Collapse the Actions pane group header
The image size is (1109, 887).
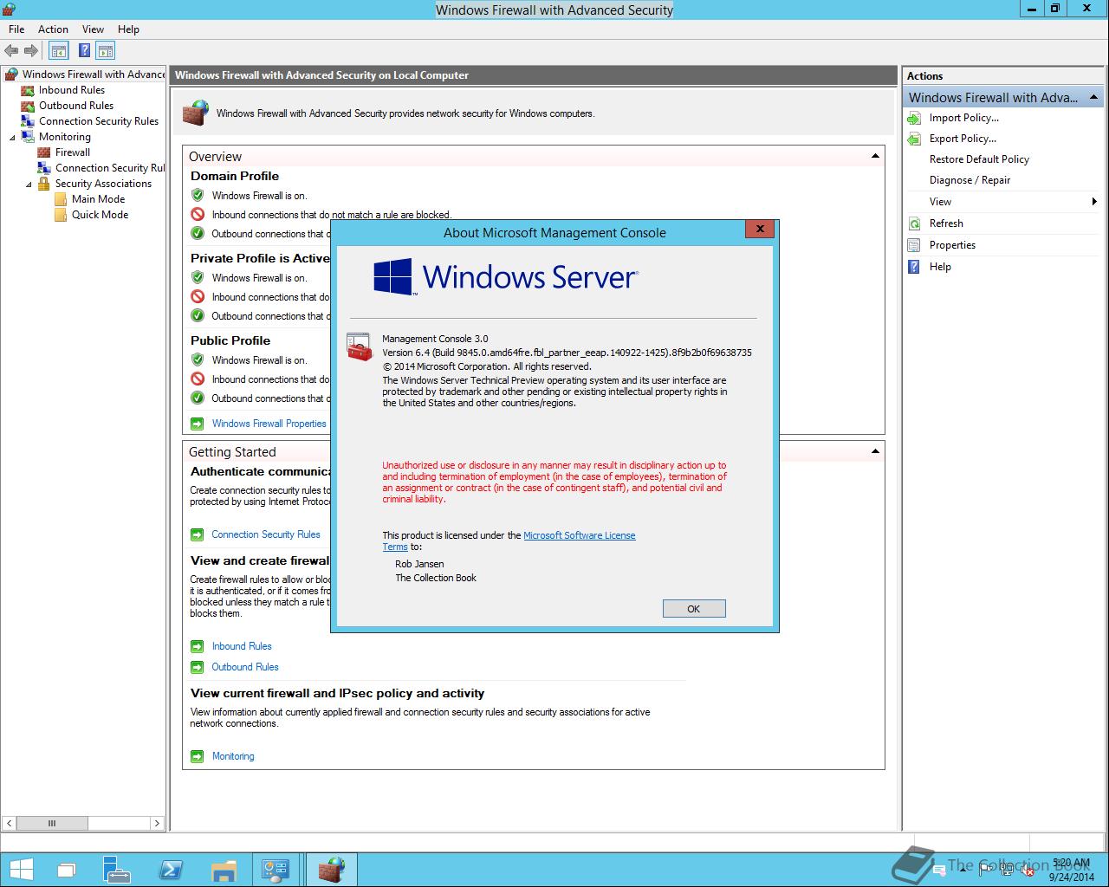tap(1093, 97)
